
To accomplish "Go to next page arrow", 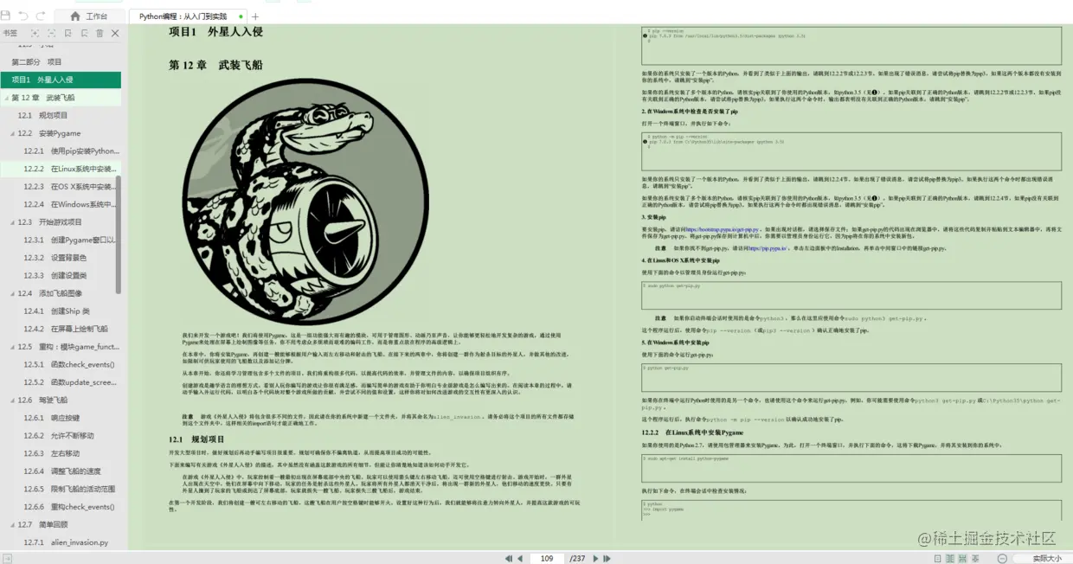I will [x=595, y=559].
